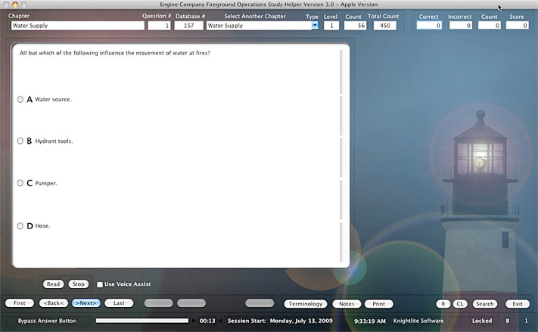Open the Terminology button
Viewport: 538px width, 332px height.
(306, 304)
